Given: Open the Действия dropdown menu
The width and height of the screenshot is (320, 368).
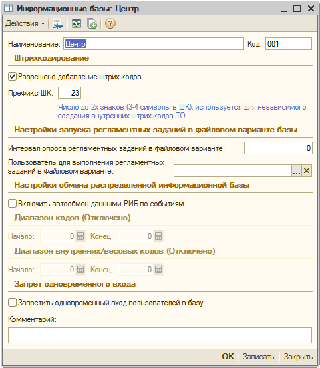Looking at the screenshot, I should [x=25, y=23].
